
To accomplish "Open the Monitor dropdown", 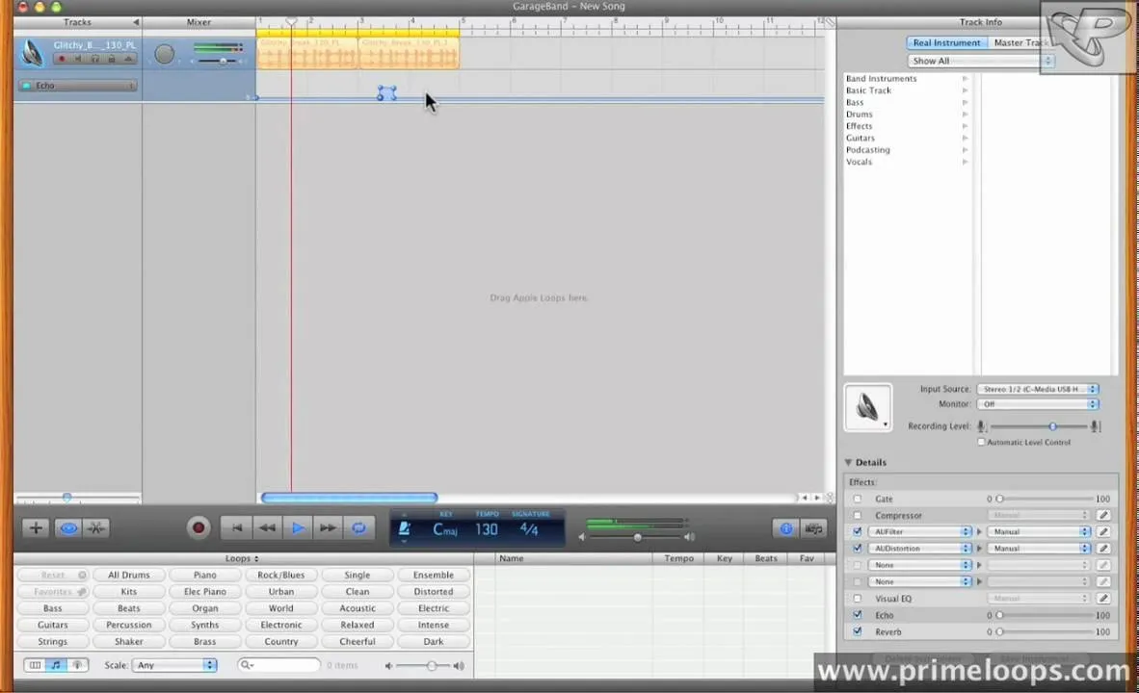I will pyautogui.click(x=1037, y=404).
